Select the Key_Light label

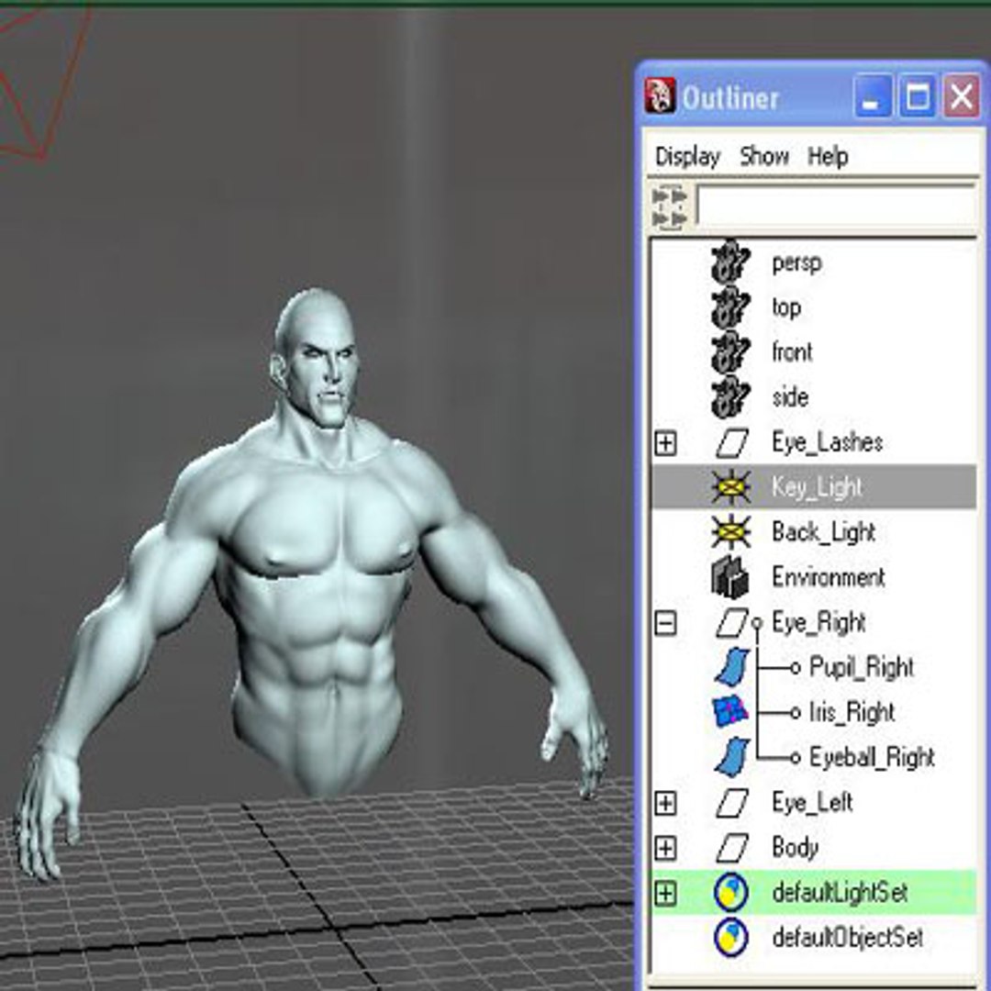tap(817, 487)
